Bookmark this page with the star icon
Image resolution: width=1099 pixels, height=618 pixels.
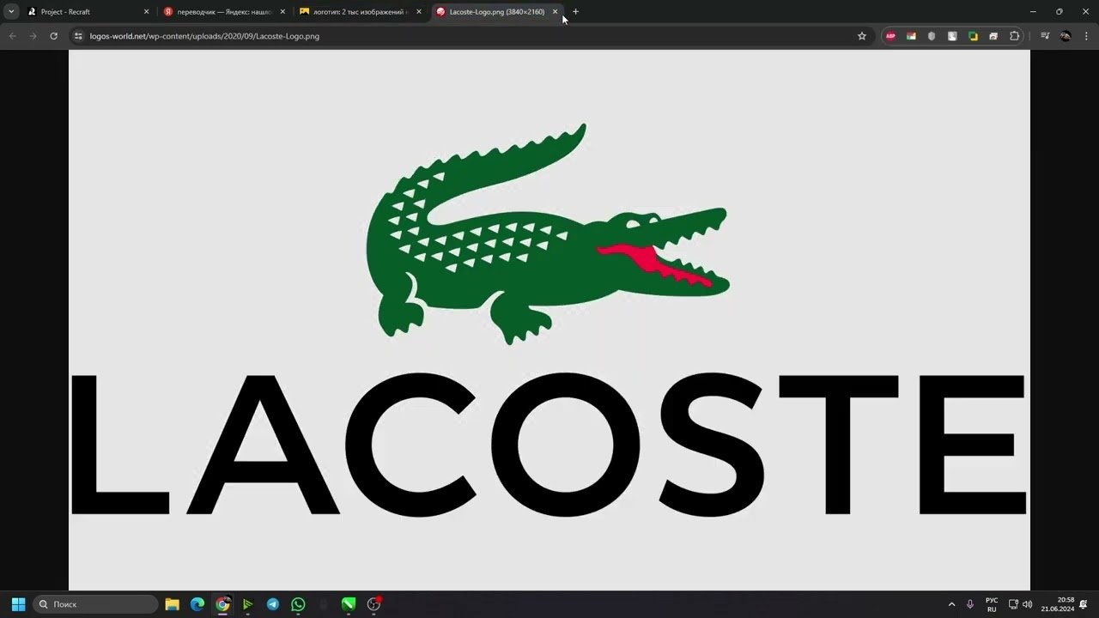862,36
